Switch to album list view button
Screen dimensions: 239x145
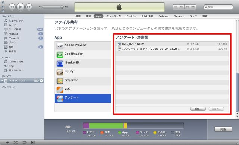[x=181, y=7]
